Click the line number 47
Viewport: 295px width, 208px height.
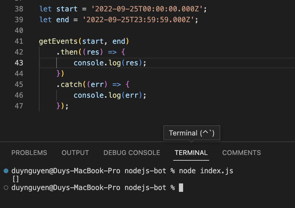coord(19,106)
